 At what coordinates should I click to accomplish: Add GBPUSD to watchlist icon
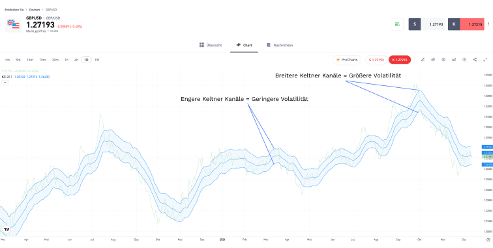click(x=397, y=24)
